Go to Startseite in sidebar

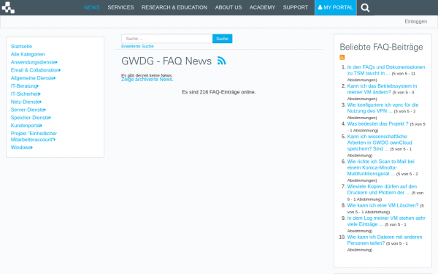pyautogui.click(x=21, y=47)
